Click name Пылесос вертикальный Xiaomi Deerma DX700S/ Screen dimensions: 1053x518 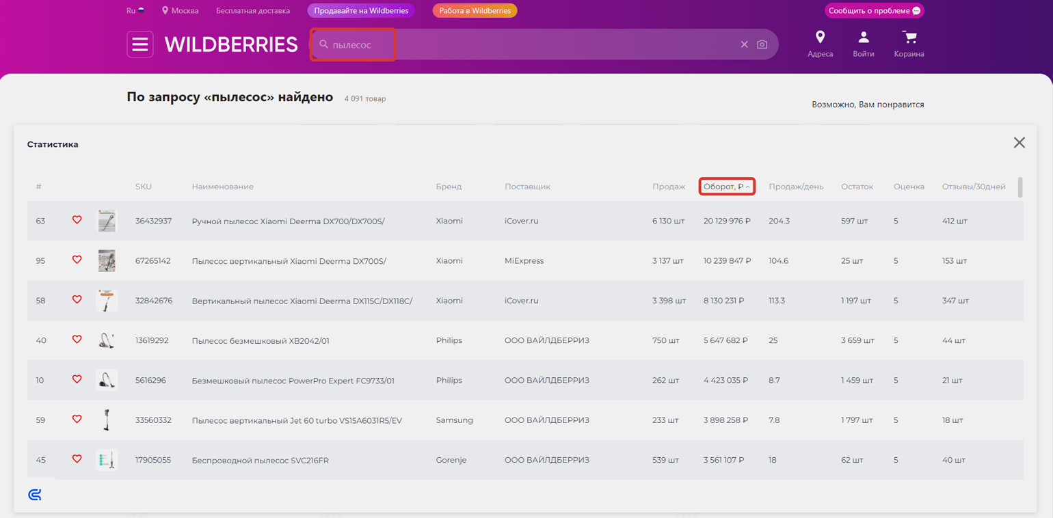point(289,260)
